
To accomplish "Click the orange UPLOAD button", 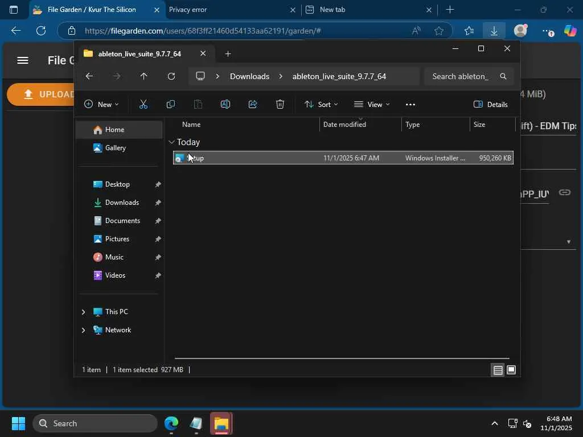I will pyautogui.click(x=40, y=94).
